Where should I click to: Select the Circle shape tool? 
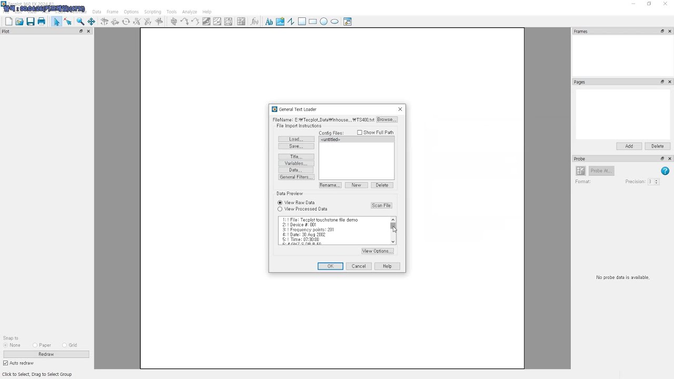(324, 22)
